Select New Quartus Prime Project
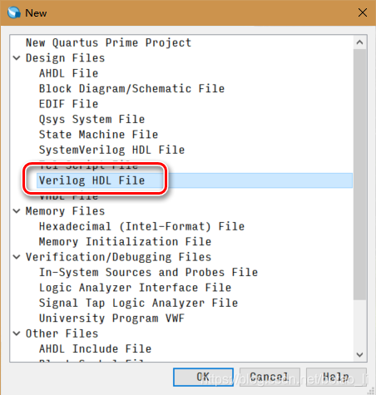 pyautogui.click(x=108, y=42)
